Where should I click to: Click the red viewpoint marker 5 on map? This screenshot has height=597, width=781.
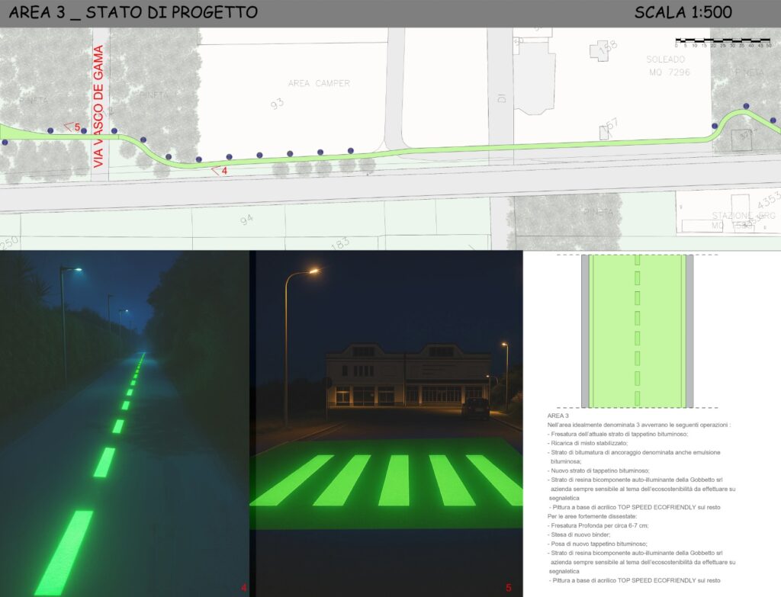coord(73,127)
